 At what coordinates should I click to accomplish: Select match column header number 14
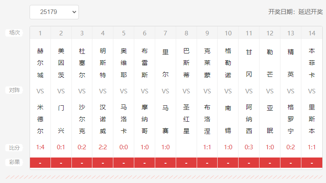click(312, 33)
